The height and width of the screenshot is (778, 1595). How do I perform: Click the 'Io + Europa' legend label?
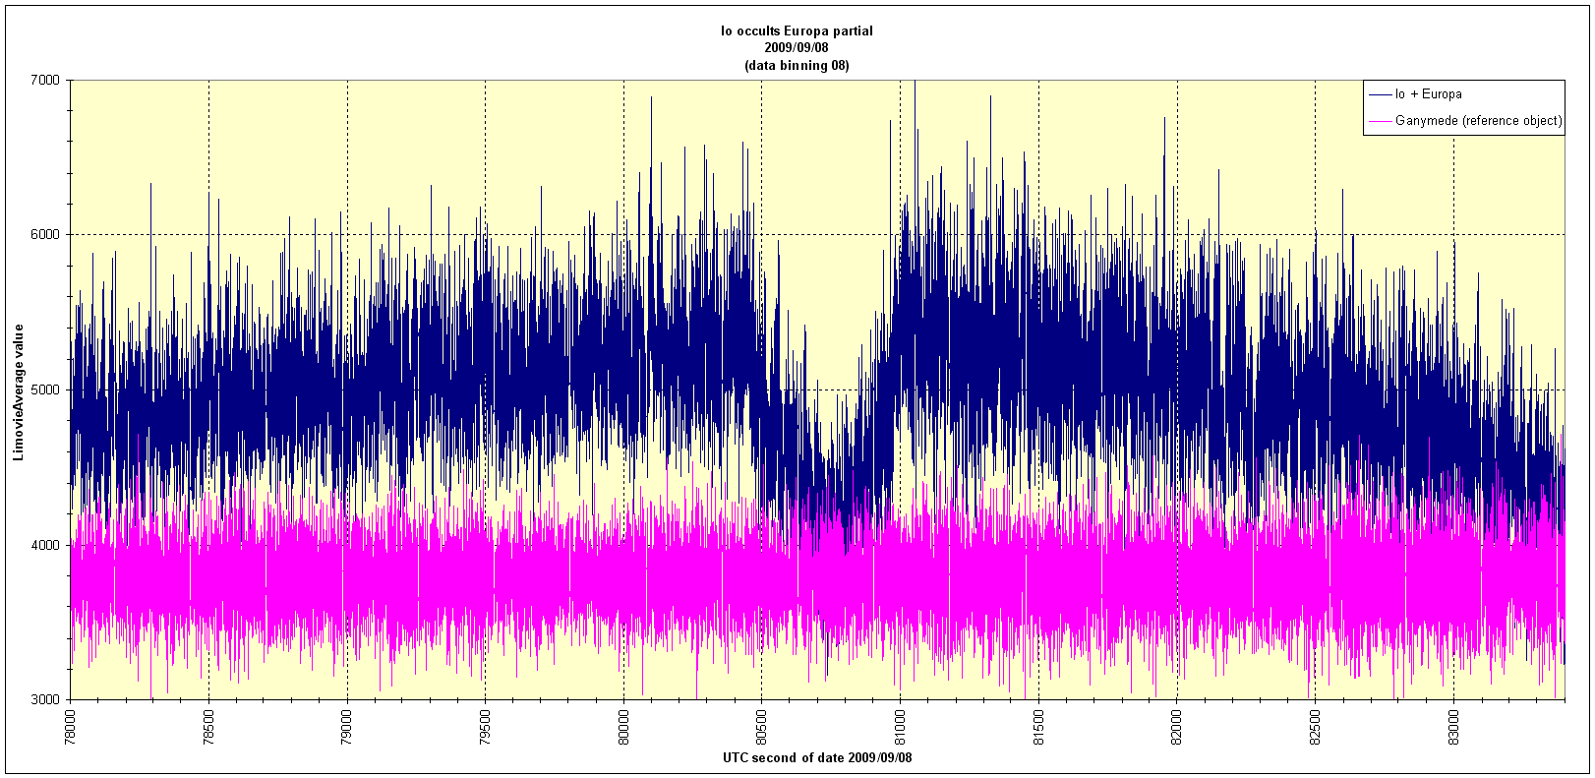pos(1428,94)
